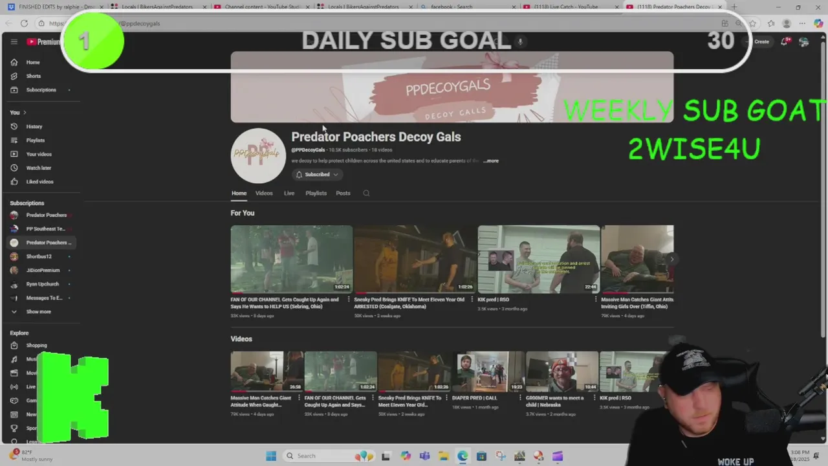Open Your videos

40,154
